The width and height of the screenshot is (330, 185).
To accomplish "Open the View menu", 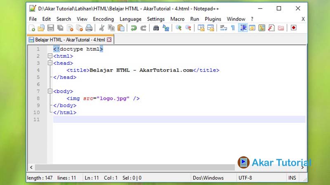I will 82,19.
